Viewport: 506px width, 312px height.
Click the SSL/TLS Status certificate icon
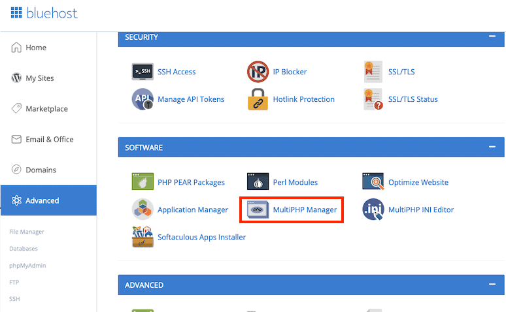(373, 99)
